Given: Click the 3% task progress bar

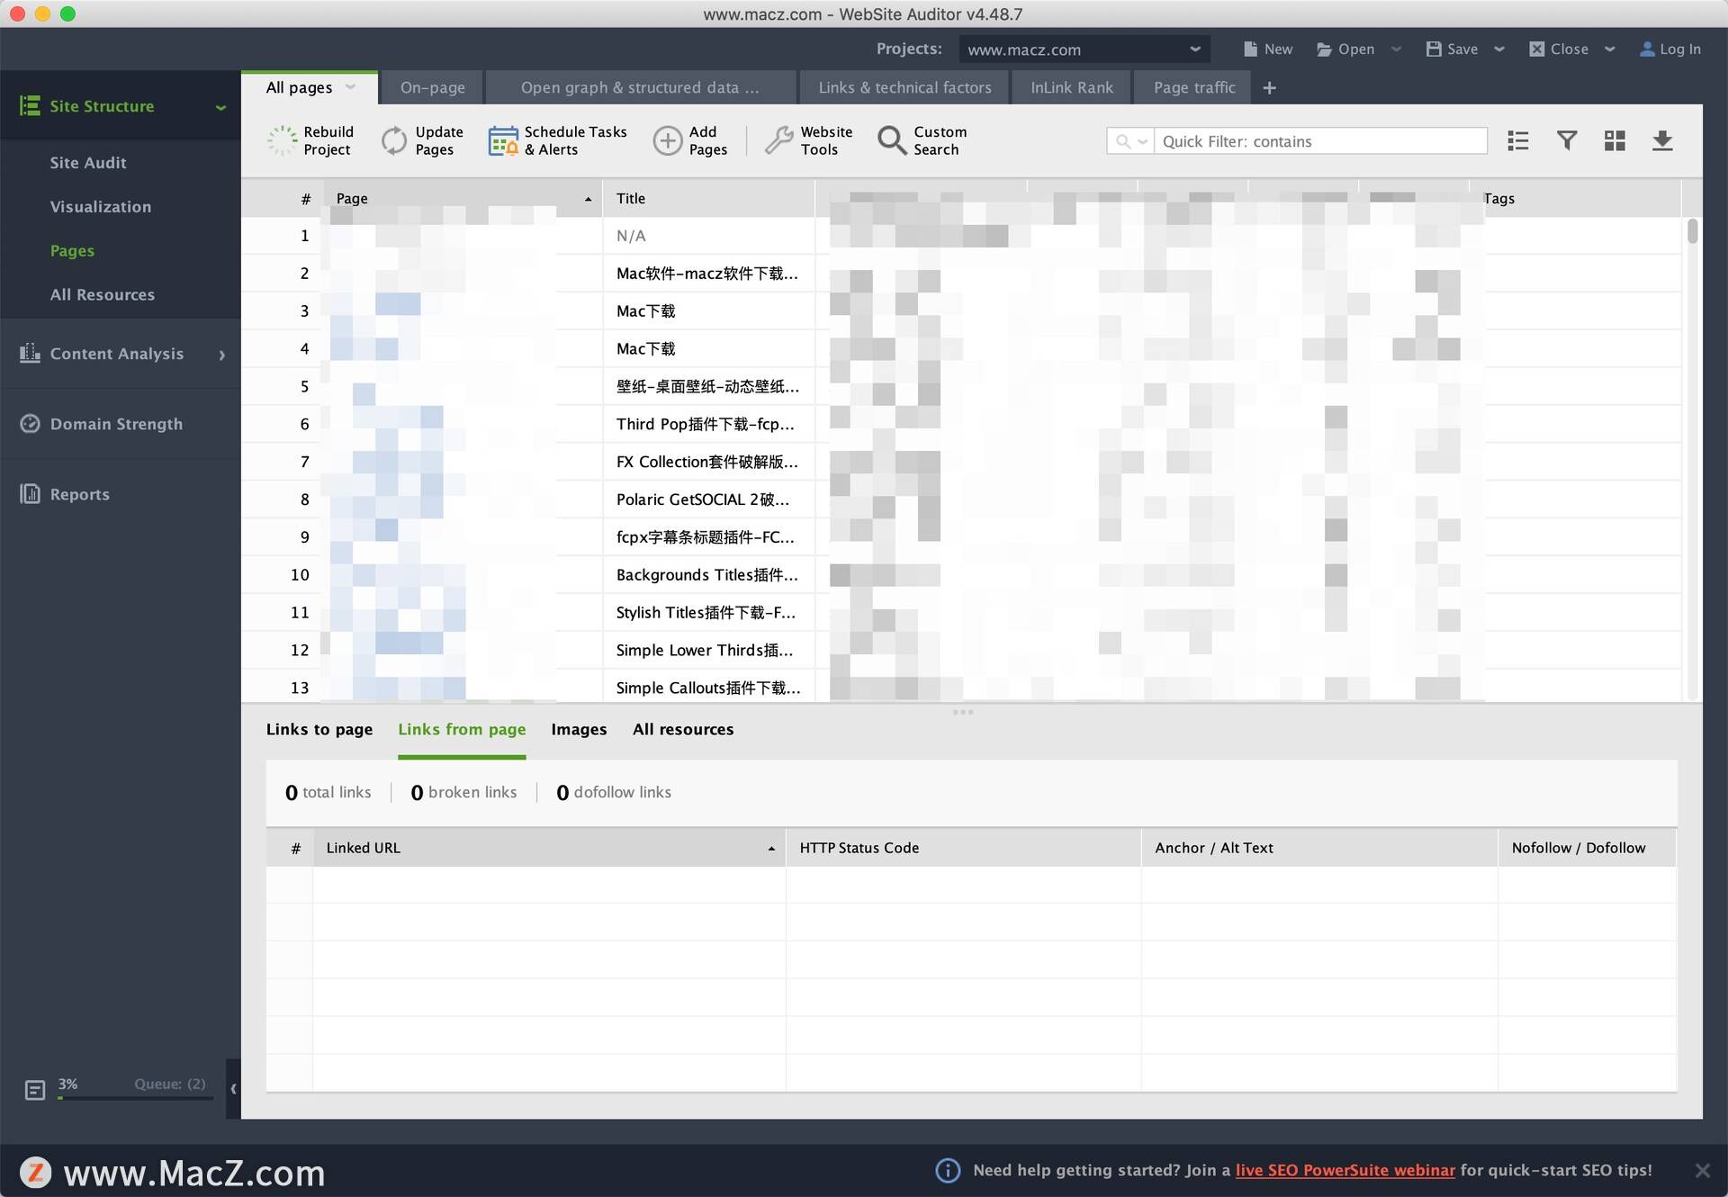Looking at the screenshot, I should click(135, 1097).
